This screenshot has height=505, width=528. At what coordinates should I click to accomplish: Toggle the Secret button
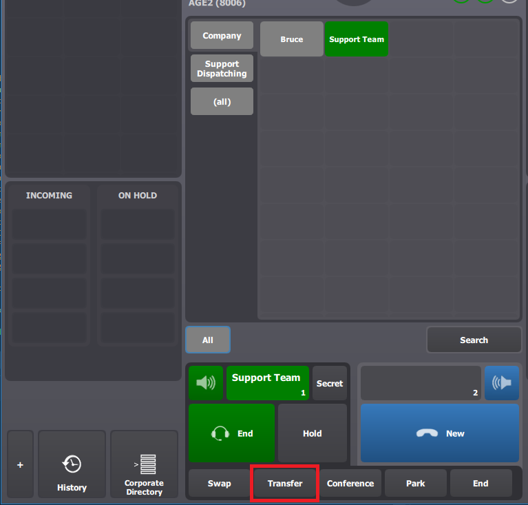[329, 383]
